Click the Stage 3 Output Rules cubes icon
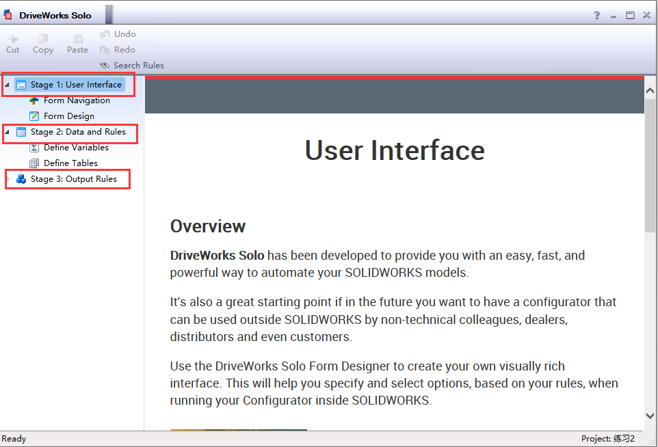 pos(21,179)
